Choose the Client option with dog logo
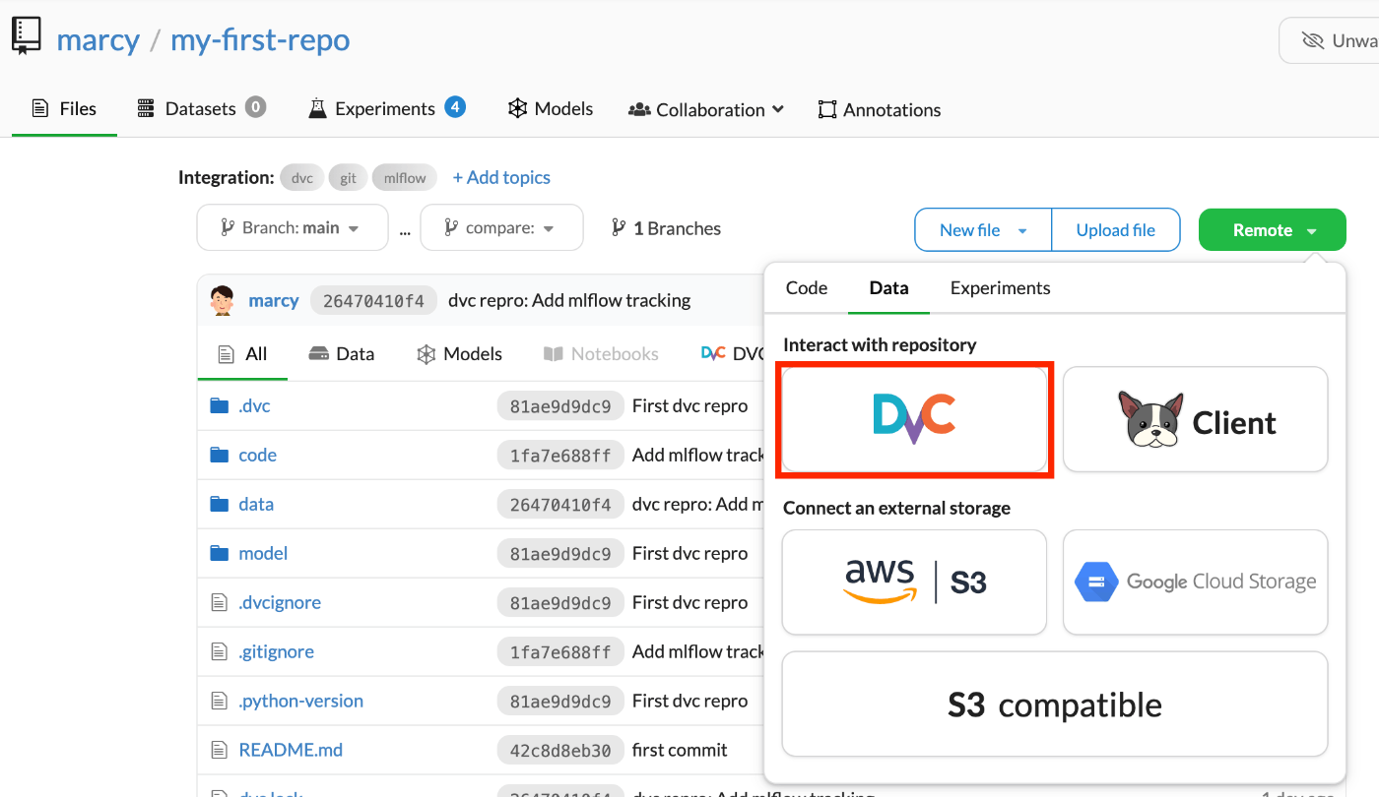Screen dimensions: 1379x797 click(1196, 419)
